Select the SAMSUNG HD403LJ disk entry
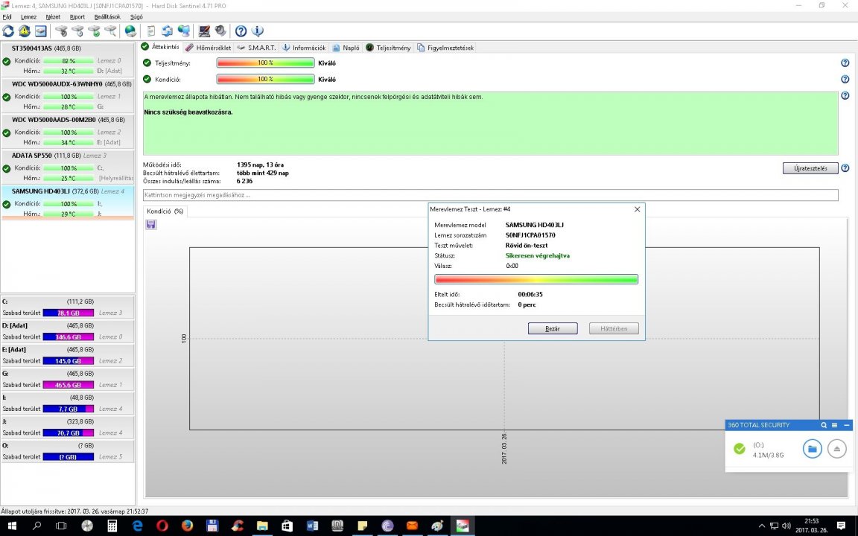 [x=68, y=202]
